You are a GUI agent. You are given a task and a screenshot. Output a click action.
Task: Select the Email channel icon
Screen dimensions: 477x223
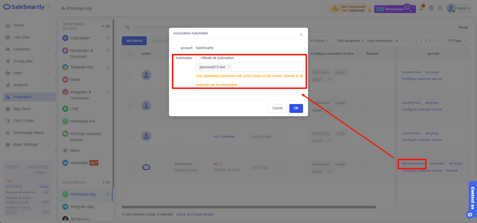(65, 80)
